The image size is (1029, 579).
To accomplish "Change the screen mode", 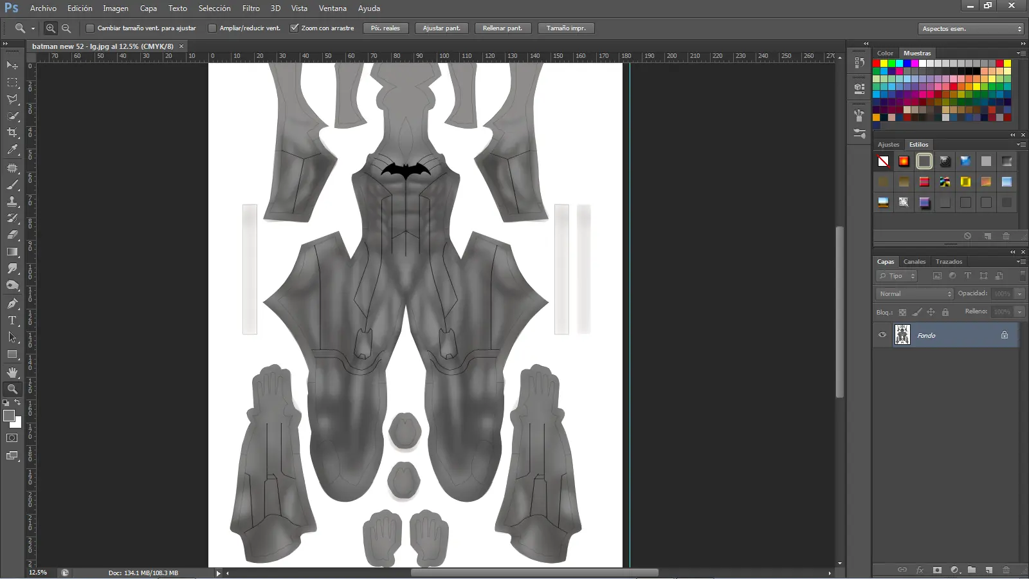I will tap(12, 456).
